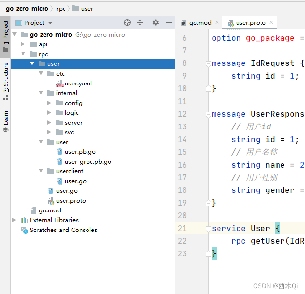Open the Project view dropdown

pos(50,23)
